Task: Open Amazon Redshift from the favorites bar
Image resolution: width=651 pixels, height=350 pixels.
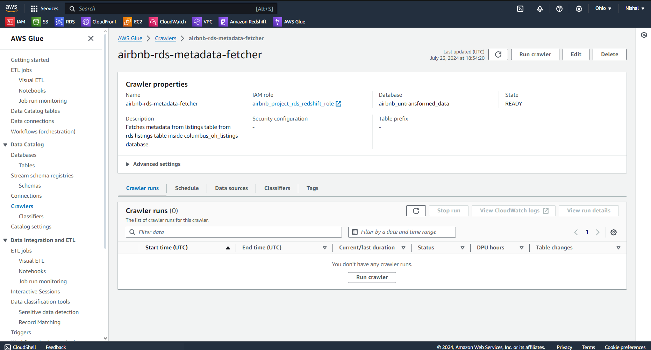Action: pyautogui.click(x=243, y=22)
